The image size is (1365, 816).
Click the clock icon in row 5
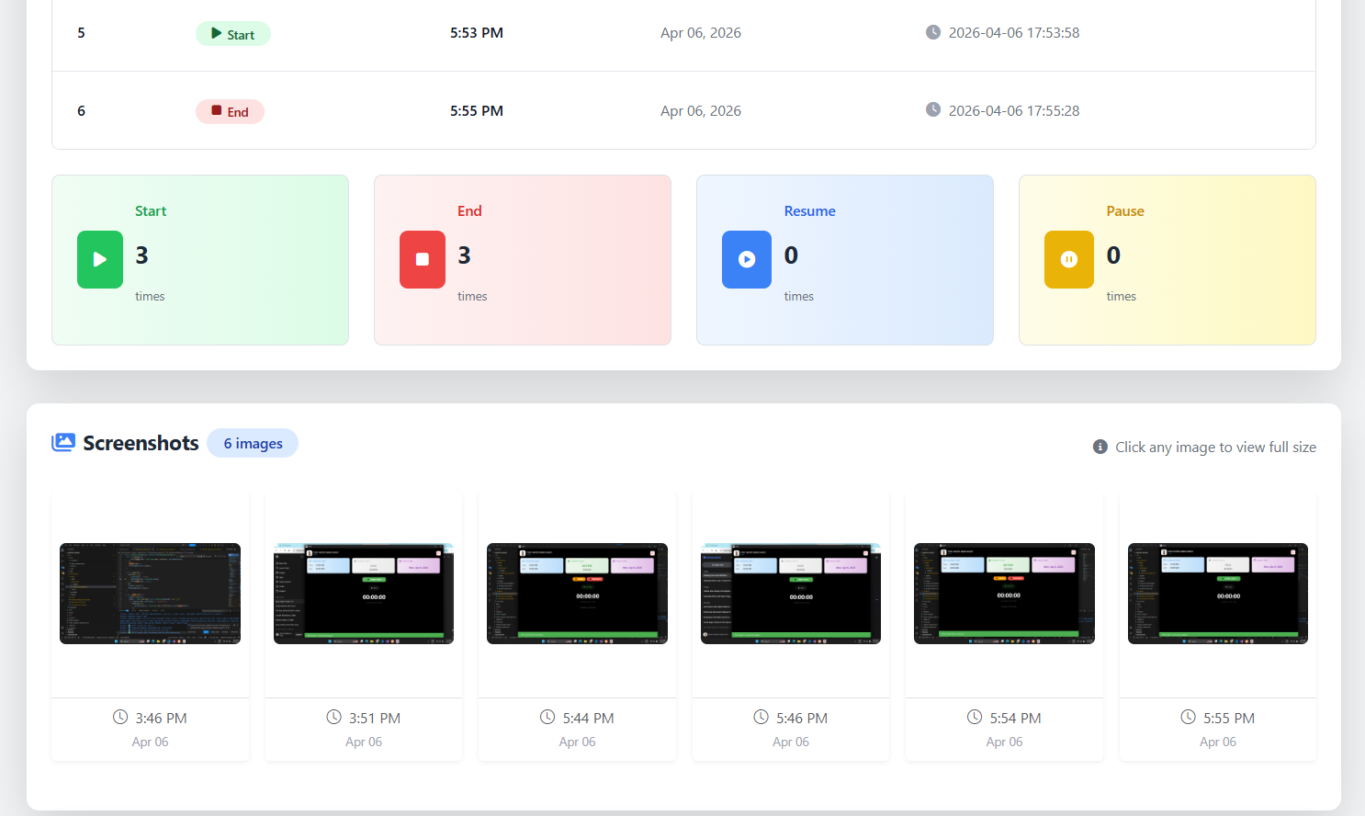[932, 32]
